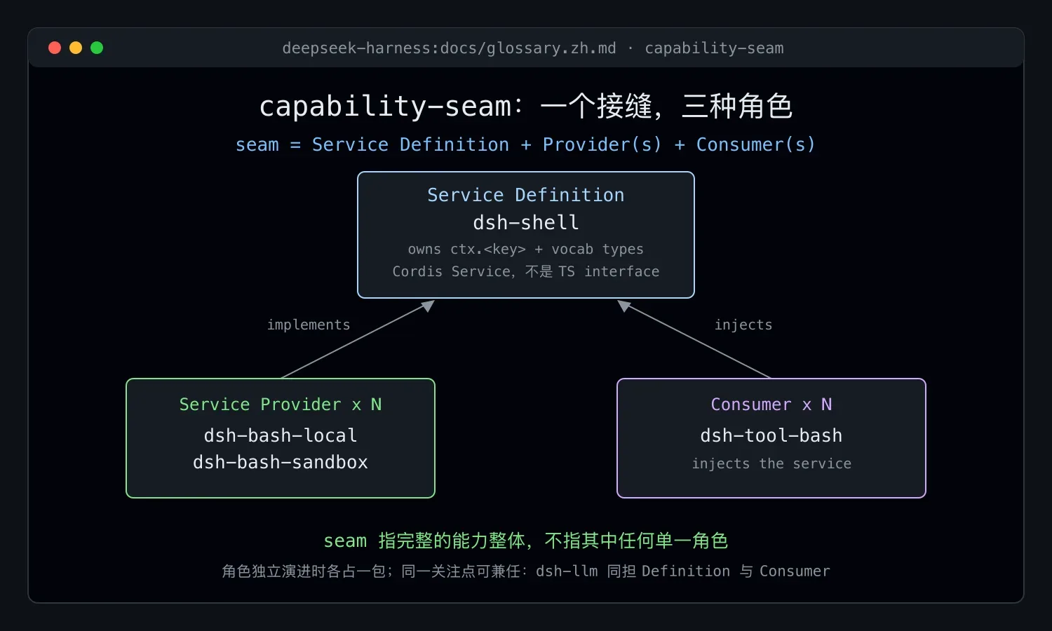The height and width of the screenshot is (631, 1052).
Task: Click 'injects the service' in the consumer box
Action: (x=771, y=463)
